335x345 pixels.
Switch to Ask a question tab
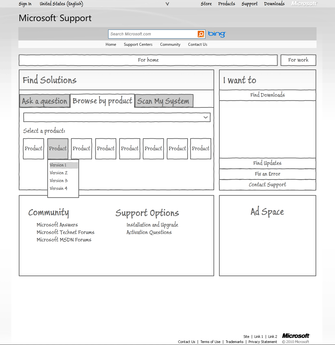pos(45,101)
